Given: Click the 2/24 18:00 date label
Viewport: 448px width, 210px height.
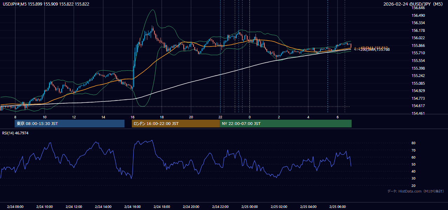Looking at the screenshot, I should (x=162, y=207).
